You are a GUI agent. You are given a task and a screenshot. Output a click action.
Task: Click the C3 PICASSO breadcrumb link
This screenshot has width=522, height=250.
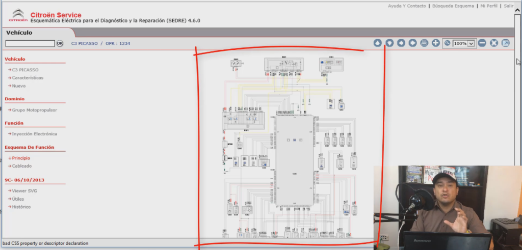(85, 44)
